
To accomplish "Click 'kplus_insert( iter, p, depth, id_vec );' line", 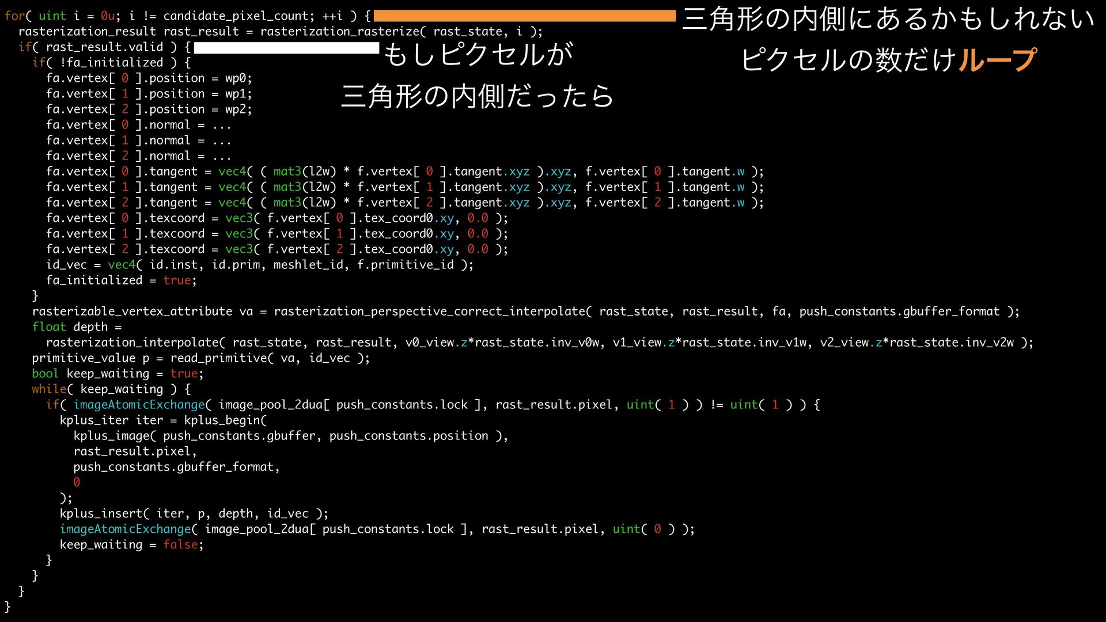I will [x=194, y=514].
